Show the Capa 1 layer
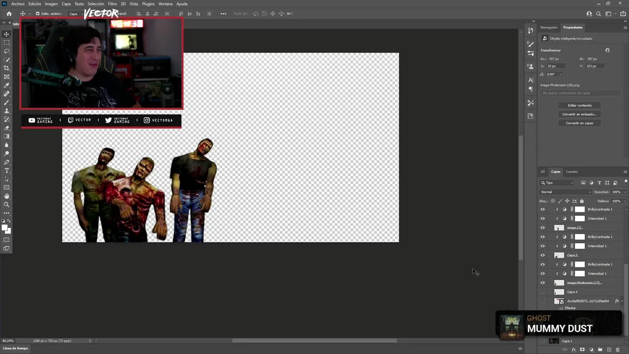629x354 pixels. [543, 341]
